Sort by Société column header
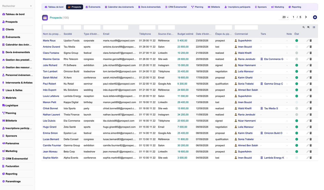324x190 pixels. (68, 34)
